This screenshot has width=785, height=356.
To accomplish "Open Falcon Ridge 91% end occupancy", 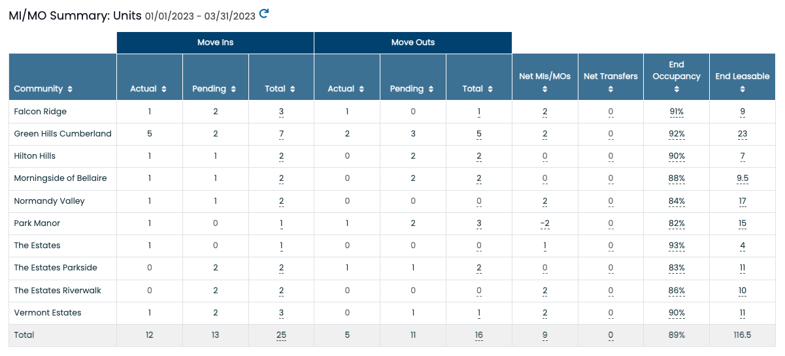I will point(676,112).
